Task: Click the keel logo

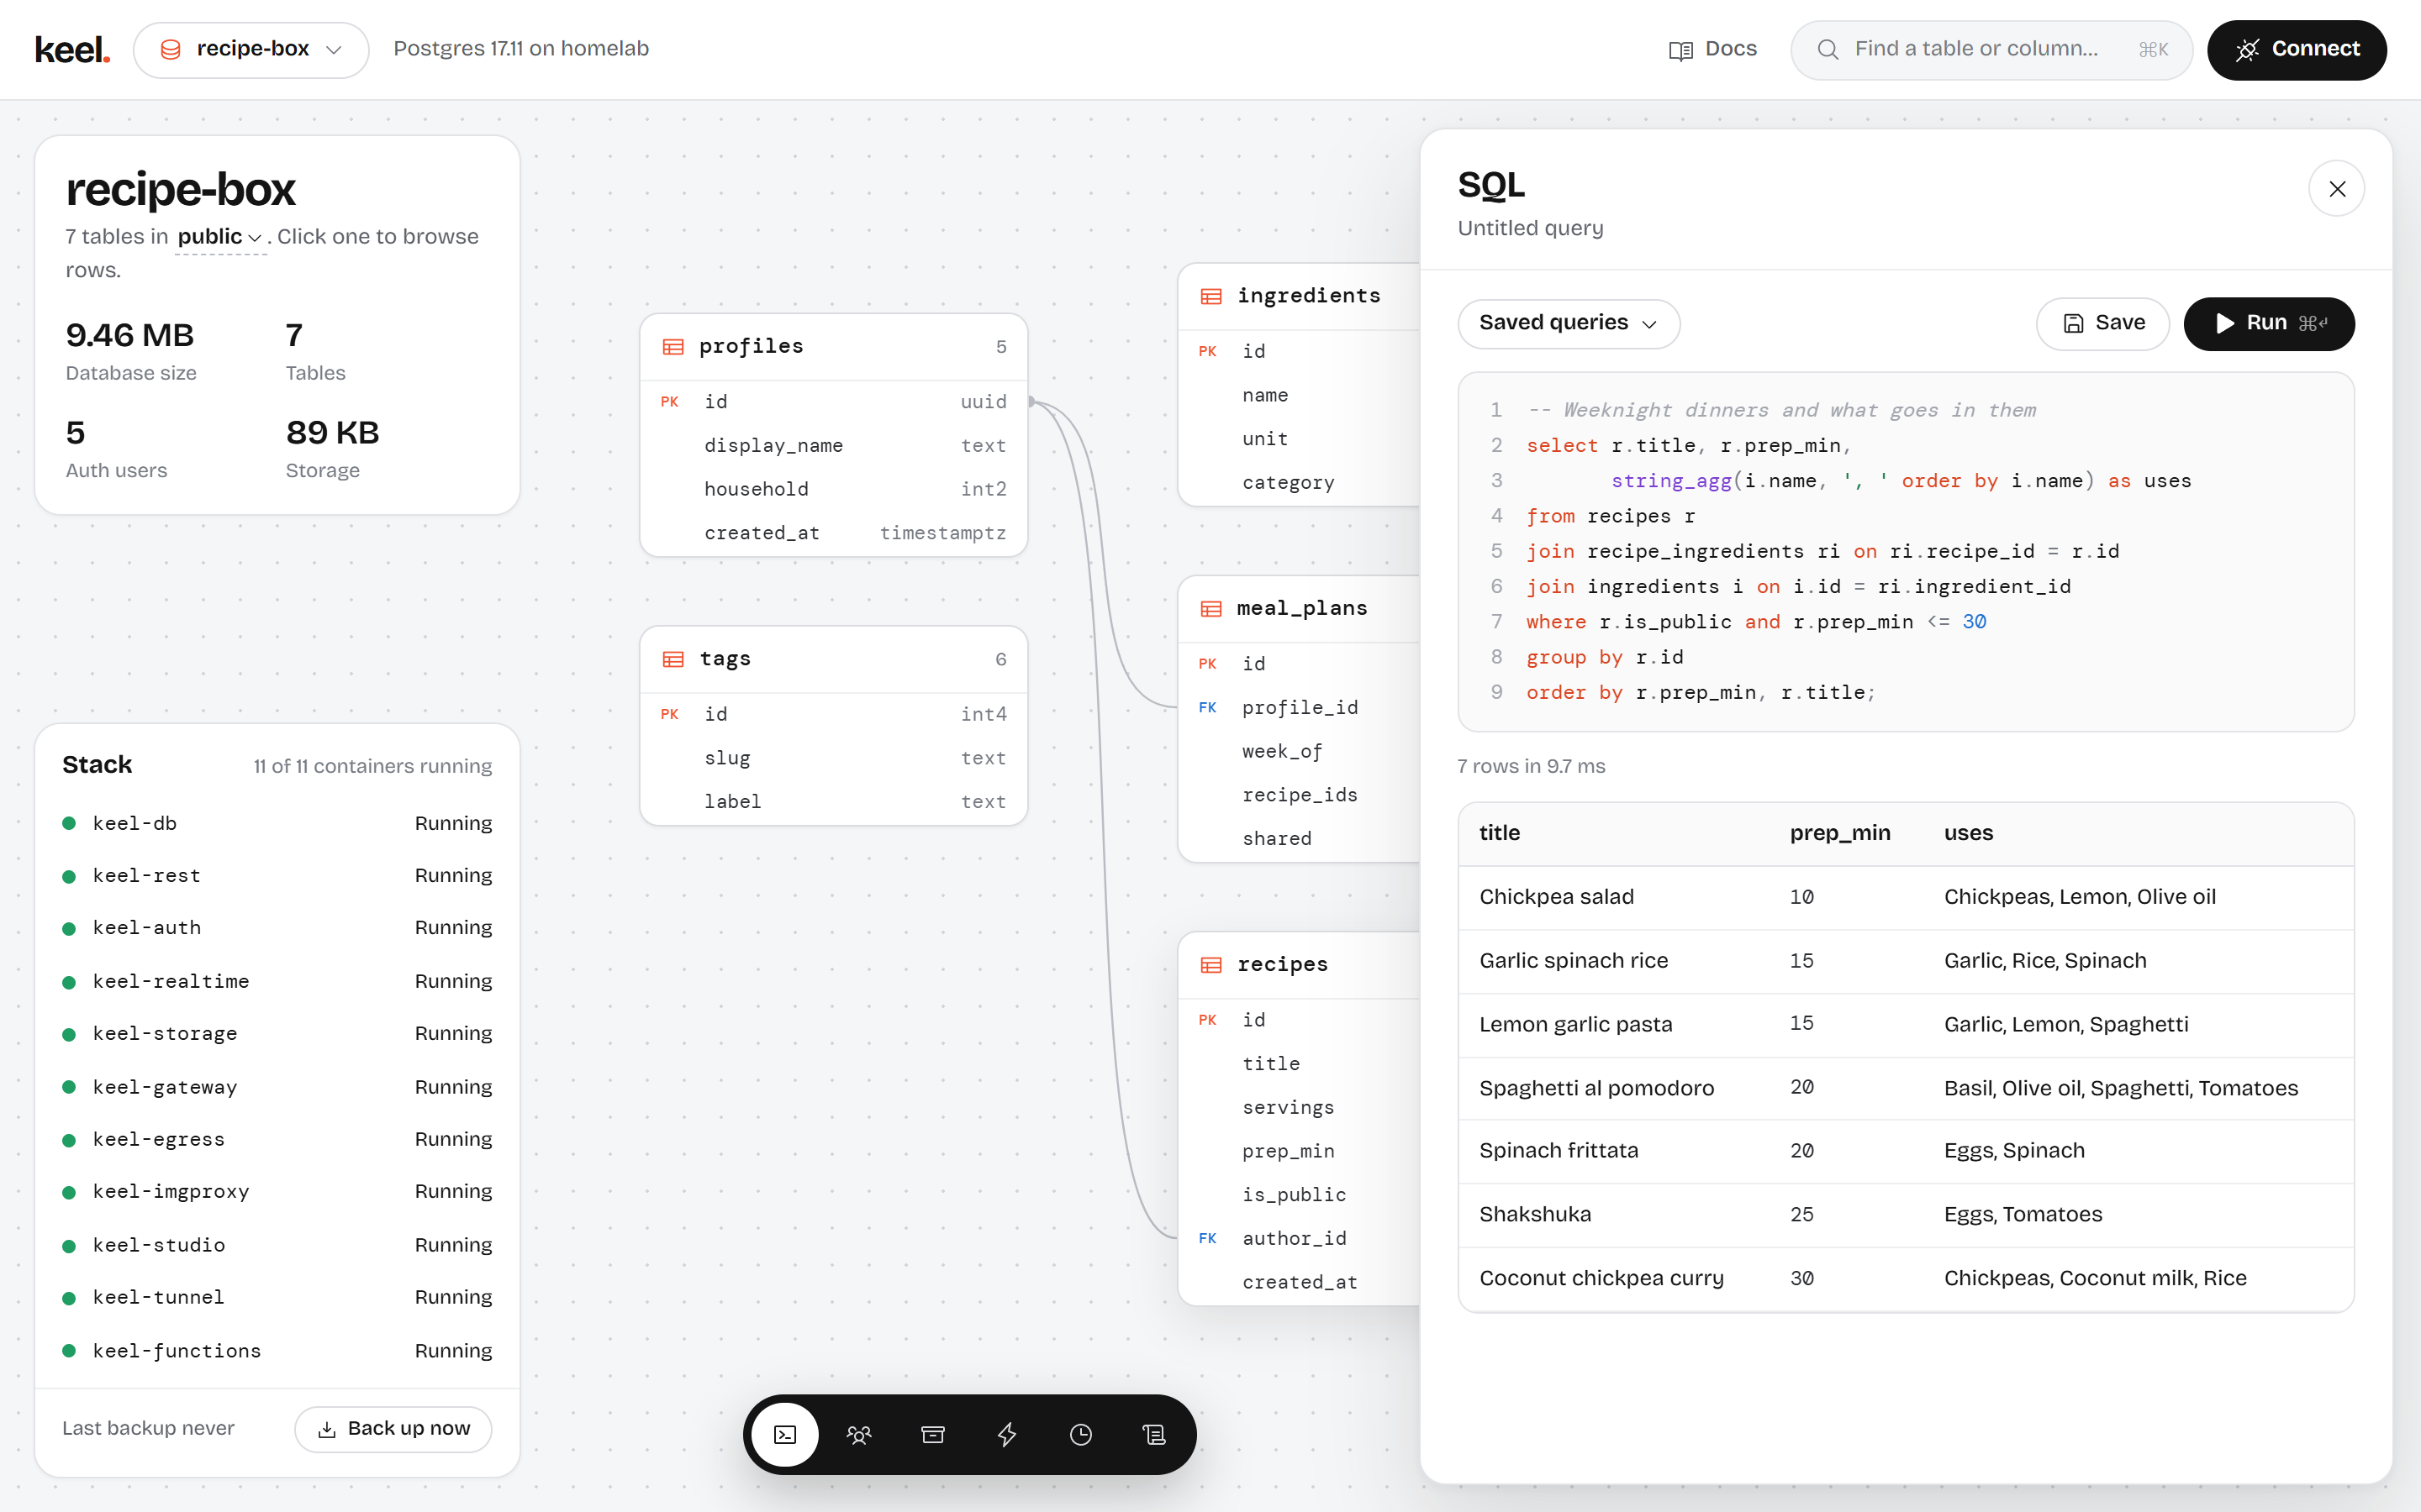Action: (72, 49)
